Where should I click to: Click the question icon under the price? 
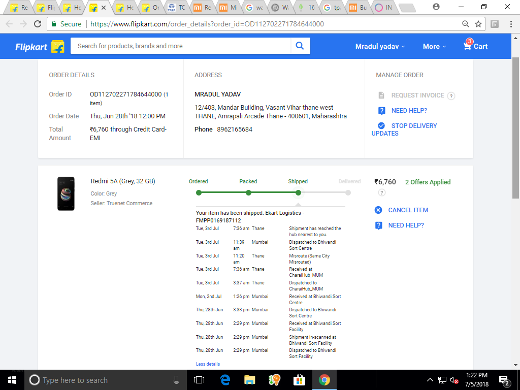(x=382, y=192)
